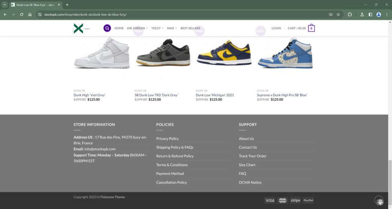Open FAQ support link
This screenshot has width=392, height=209.
242,173
